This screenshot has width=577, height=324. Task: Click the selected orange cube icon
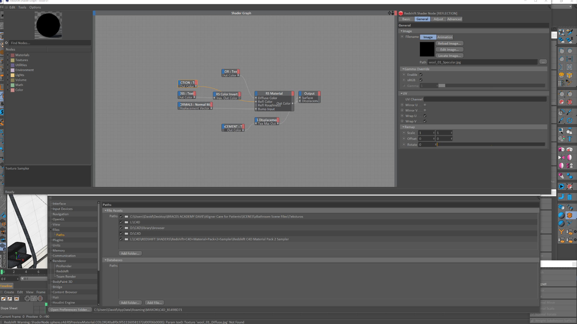pos(569,215)
